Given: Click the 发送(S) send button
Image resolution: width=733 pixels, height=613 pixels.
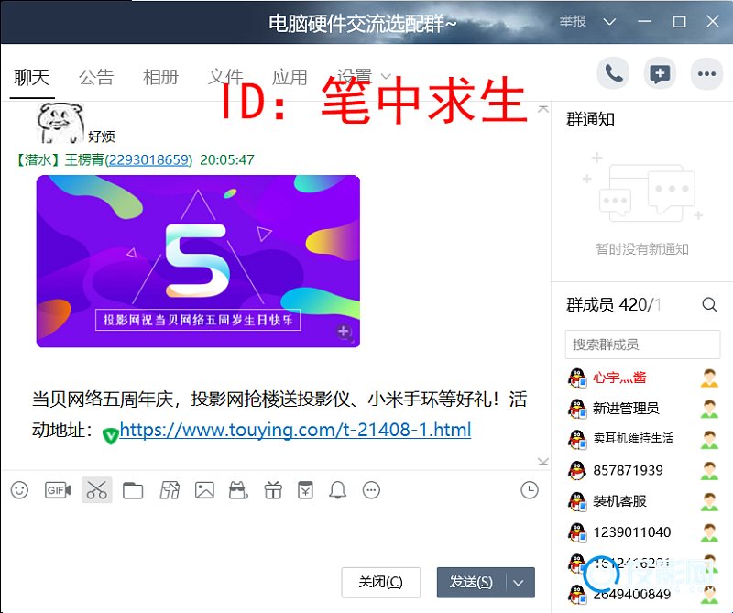Looking at the screenshot, I should (471, 583).
